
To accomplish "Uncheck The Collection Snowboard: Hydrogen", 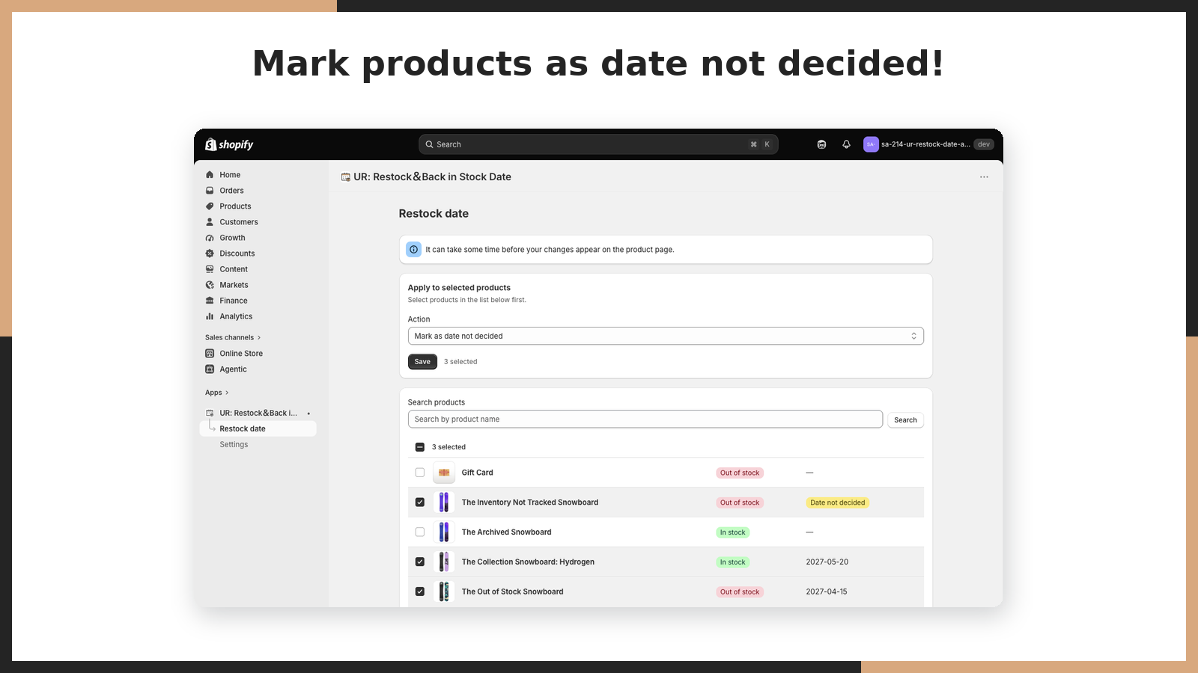I will (420, 562).
